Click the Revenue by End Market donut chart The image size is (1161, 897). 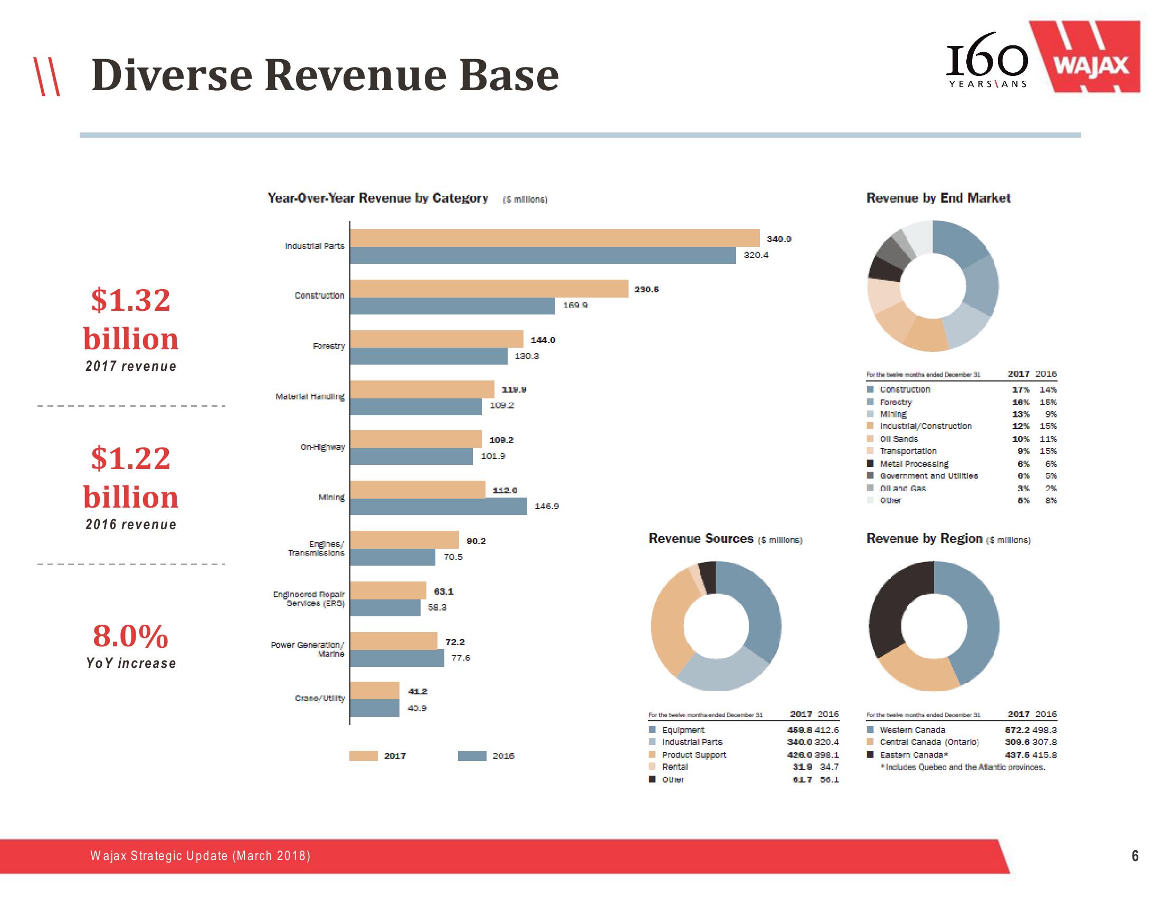[x=933, y=286]
